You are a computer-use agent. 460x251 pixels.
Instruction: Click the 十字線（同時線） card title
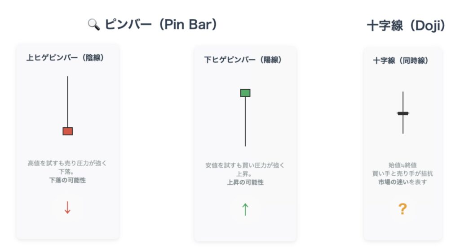click(x=400, y=61)
